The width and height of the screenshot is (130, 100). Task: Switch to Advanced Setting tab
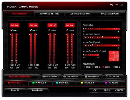49,14
